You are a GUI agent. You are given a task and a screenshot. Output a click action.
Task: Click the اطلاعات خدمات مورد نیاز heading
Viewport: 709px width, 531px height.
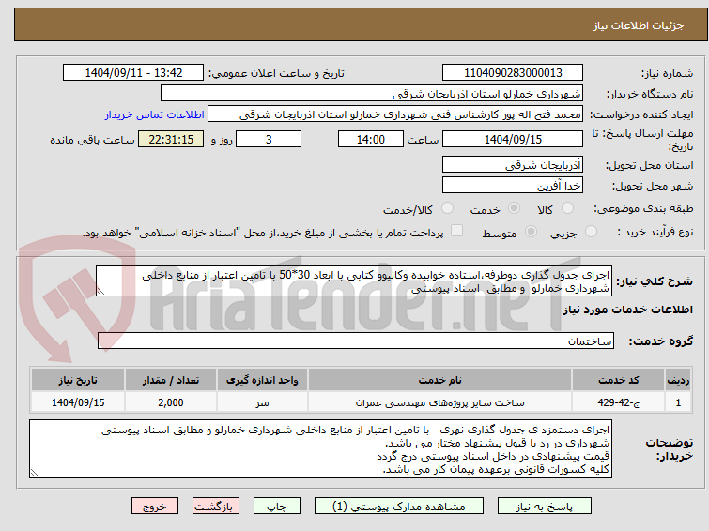627,310
